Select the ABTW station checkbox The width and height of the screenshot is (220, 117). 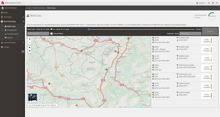[x=216, y=40]
